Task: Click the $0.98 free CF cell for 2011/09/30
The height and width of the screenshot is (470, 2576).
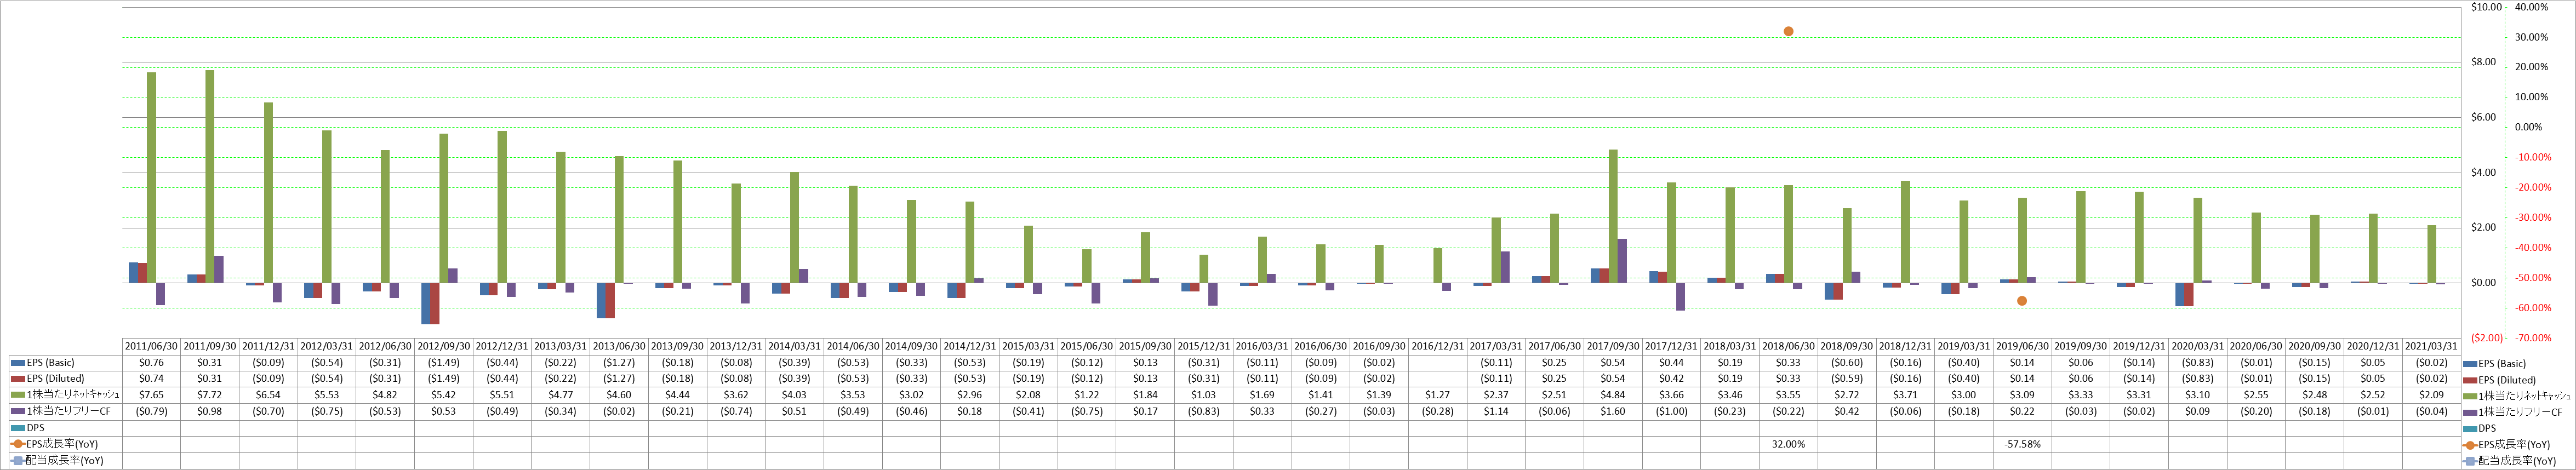Action: [x=210, y=411]
